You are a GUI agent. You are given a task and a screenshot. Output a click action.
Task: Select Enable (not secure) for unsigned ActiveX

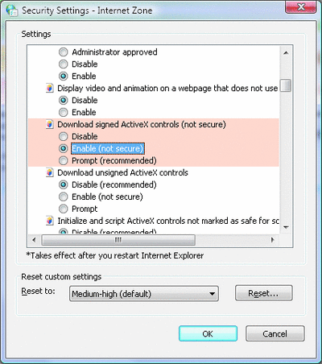click(x=64, y=196)
